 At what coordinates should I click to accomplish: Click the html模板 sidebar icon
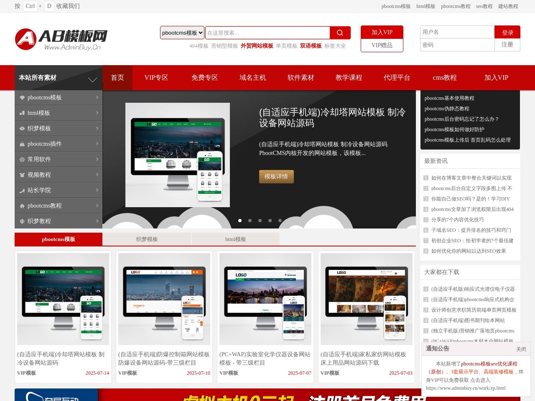pos(22,113)
